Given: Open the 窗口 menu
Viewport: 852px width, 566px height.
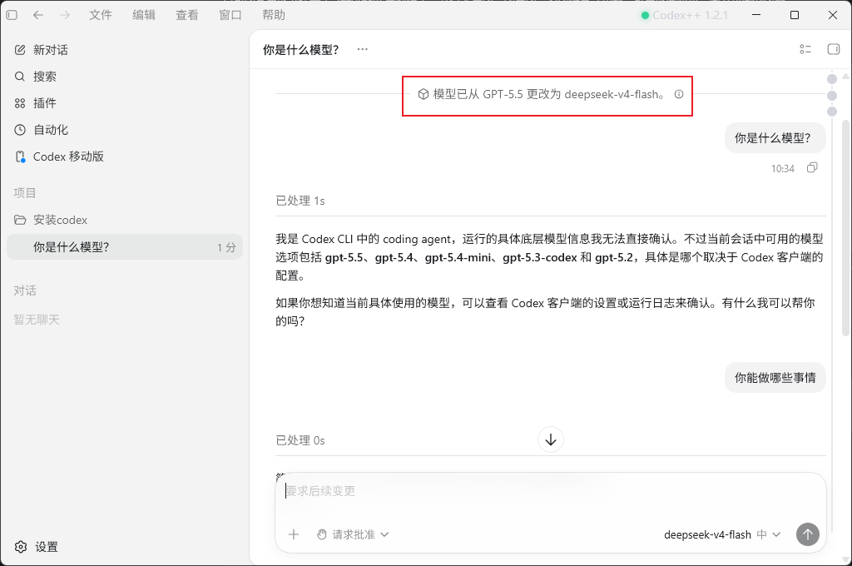Looking at the screenshot, I should [x=230, y=15].
